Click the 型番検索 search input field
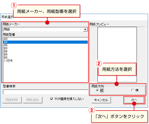 click(x=46, y=92)
